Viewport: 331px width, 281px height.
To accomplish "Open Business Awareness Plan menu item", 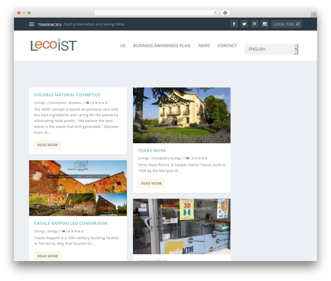I will coord(162,46).
